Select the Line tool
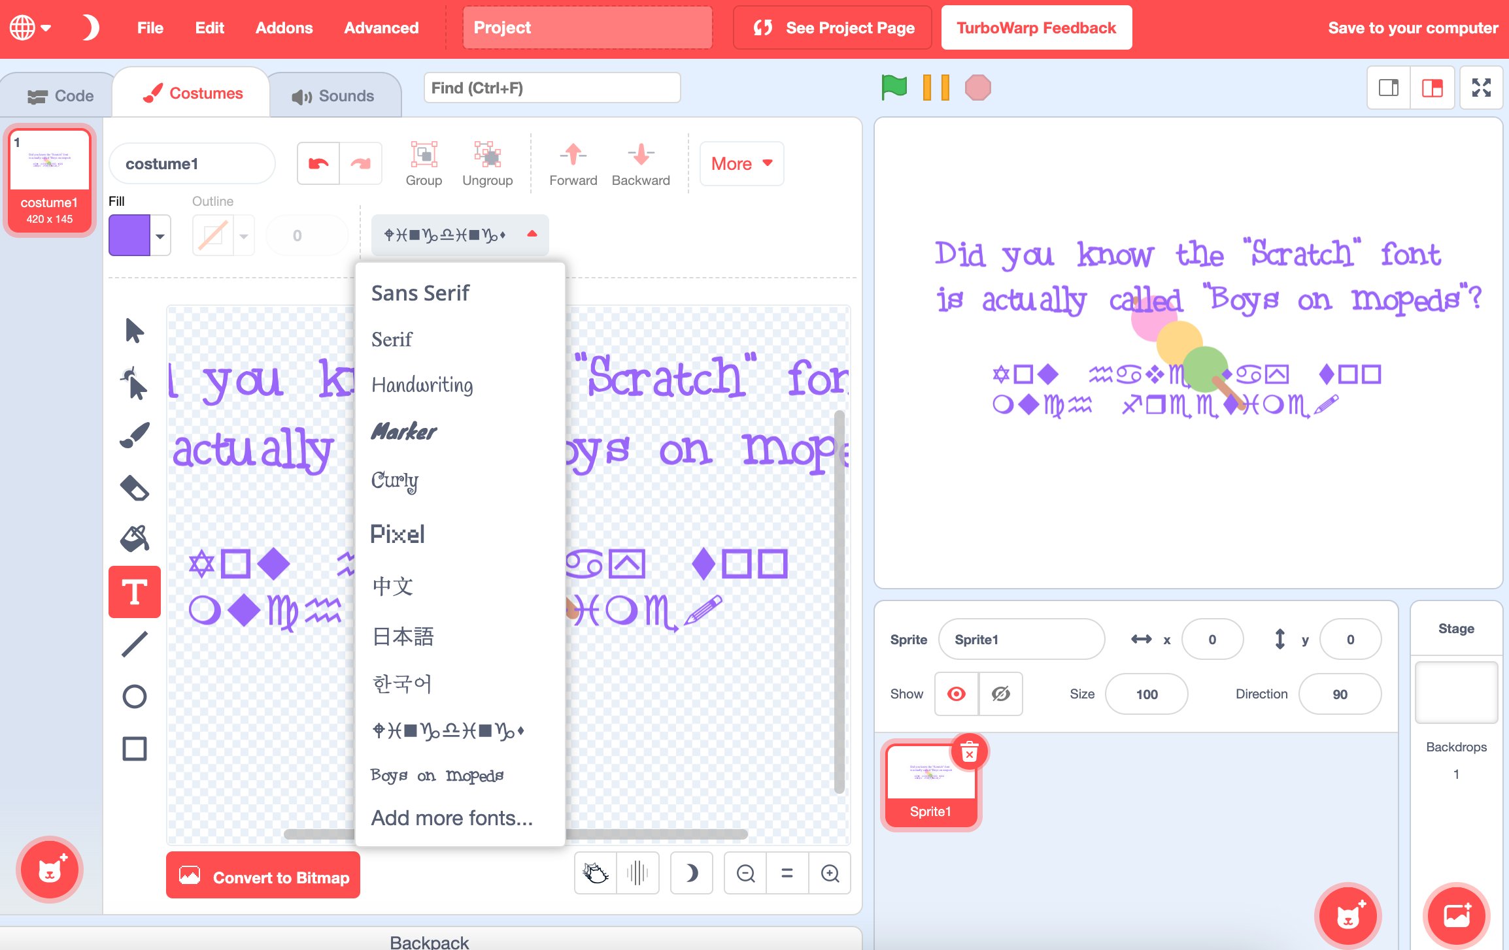The height and width of the screenshot is (950, 1509). 135,644
